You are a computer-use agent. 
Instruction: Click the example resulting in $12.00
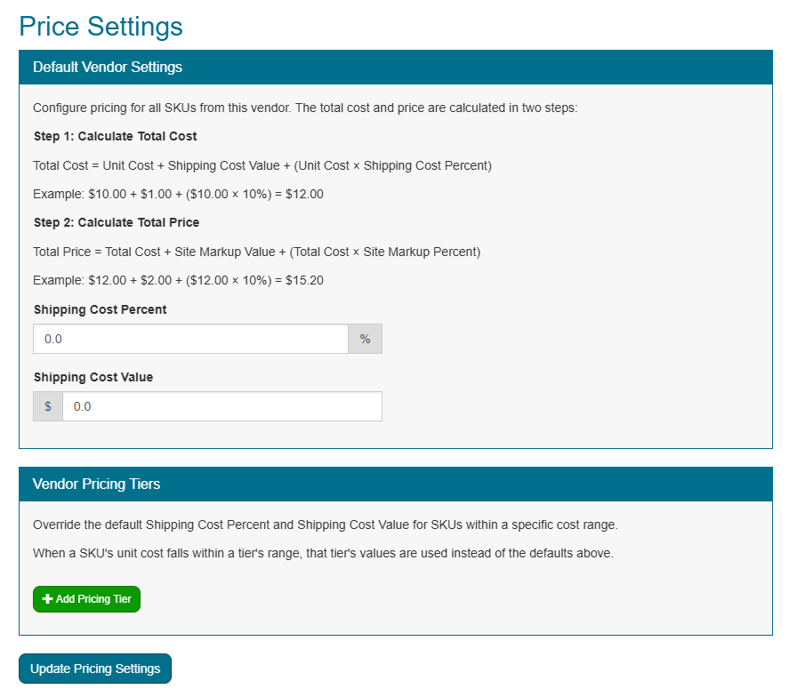tap(178, 194)
